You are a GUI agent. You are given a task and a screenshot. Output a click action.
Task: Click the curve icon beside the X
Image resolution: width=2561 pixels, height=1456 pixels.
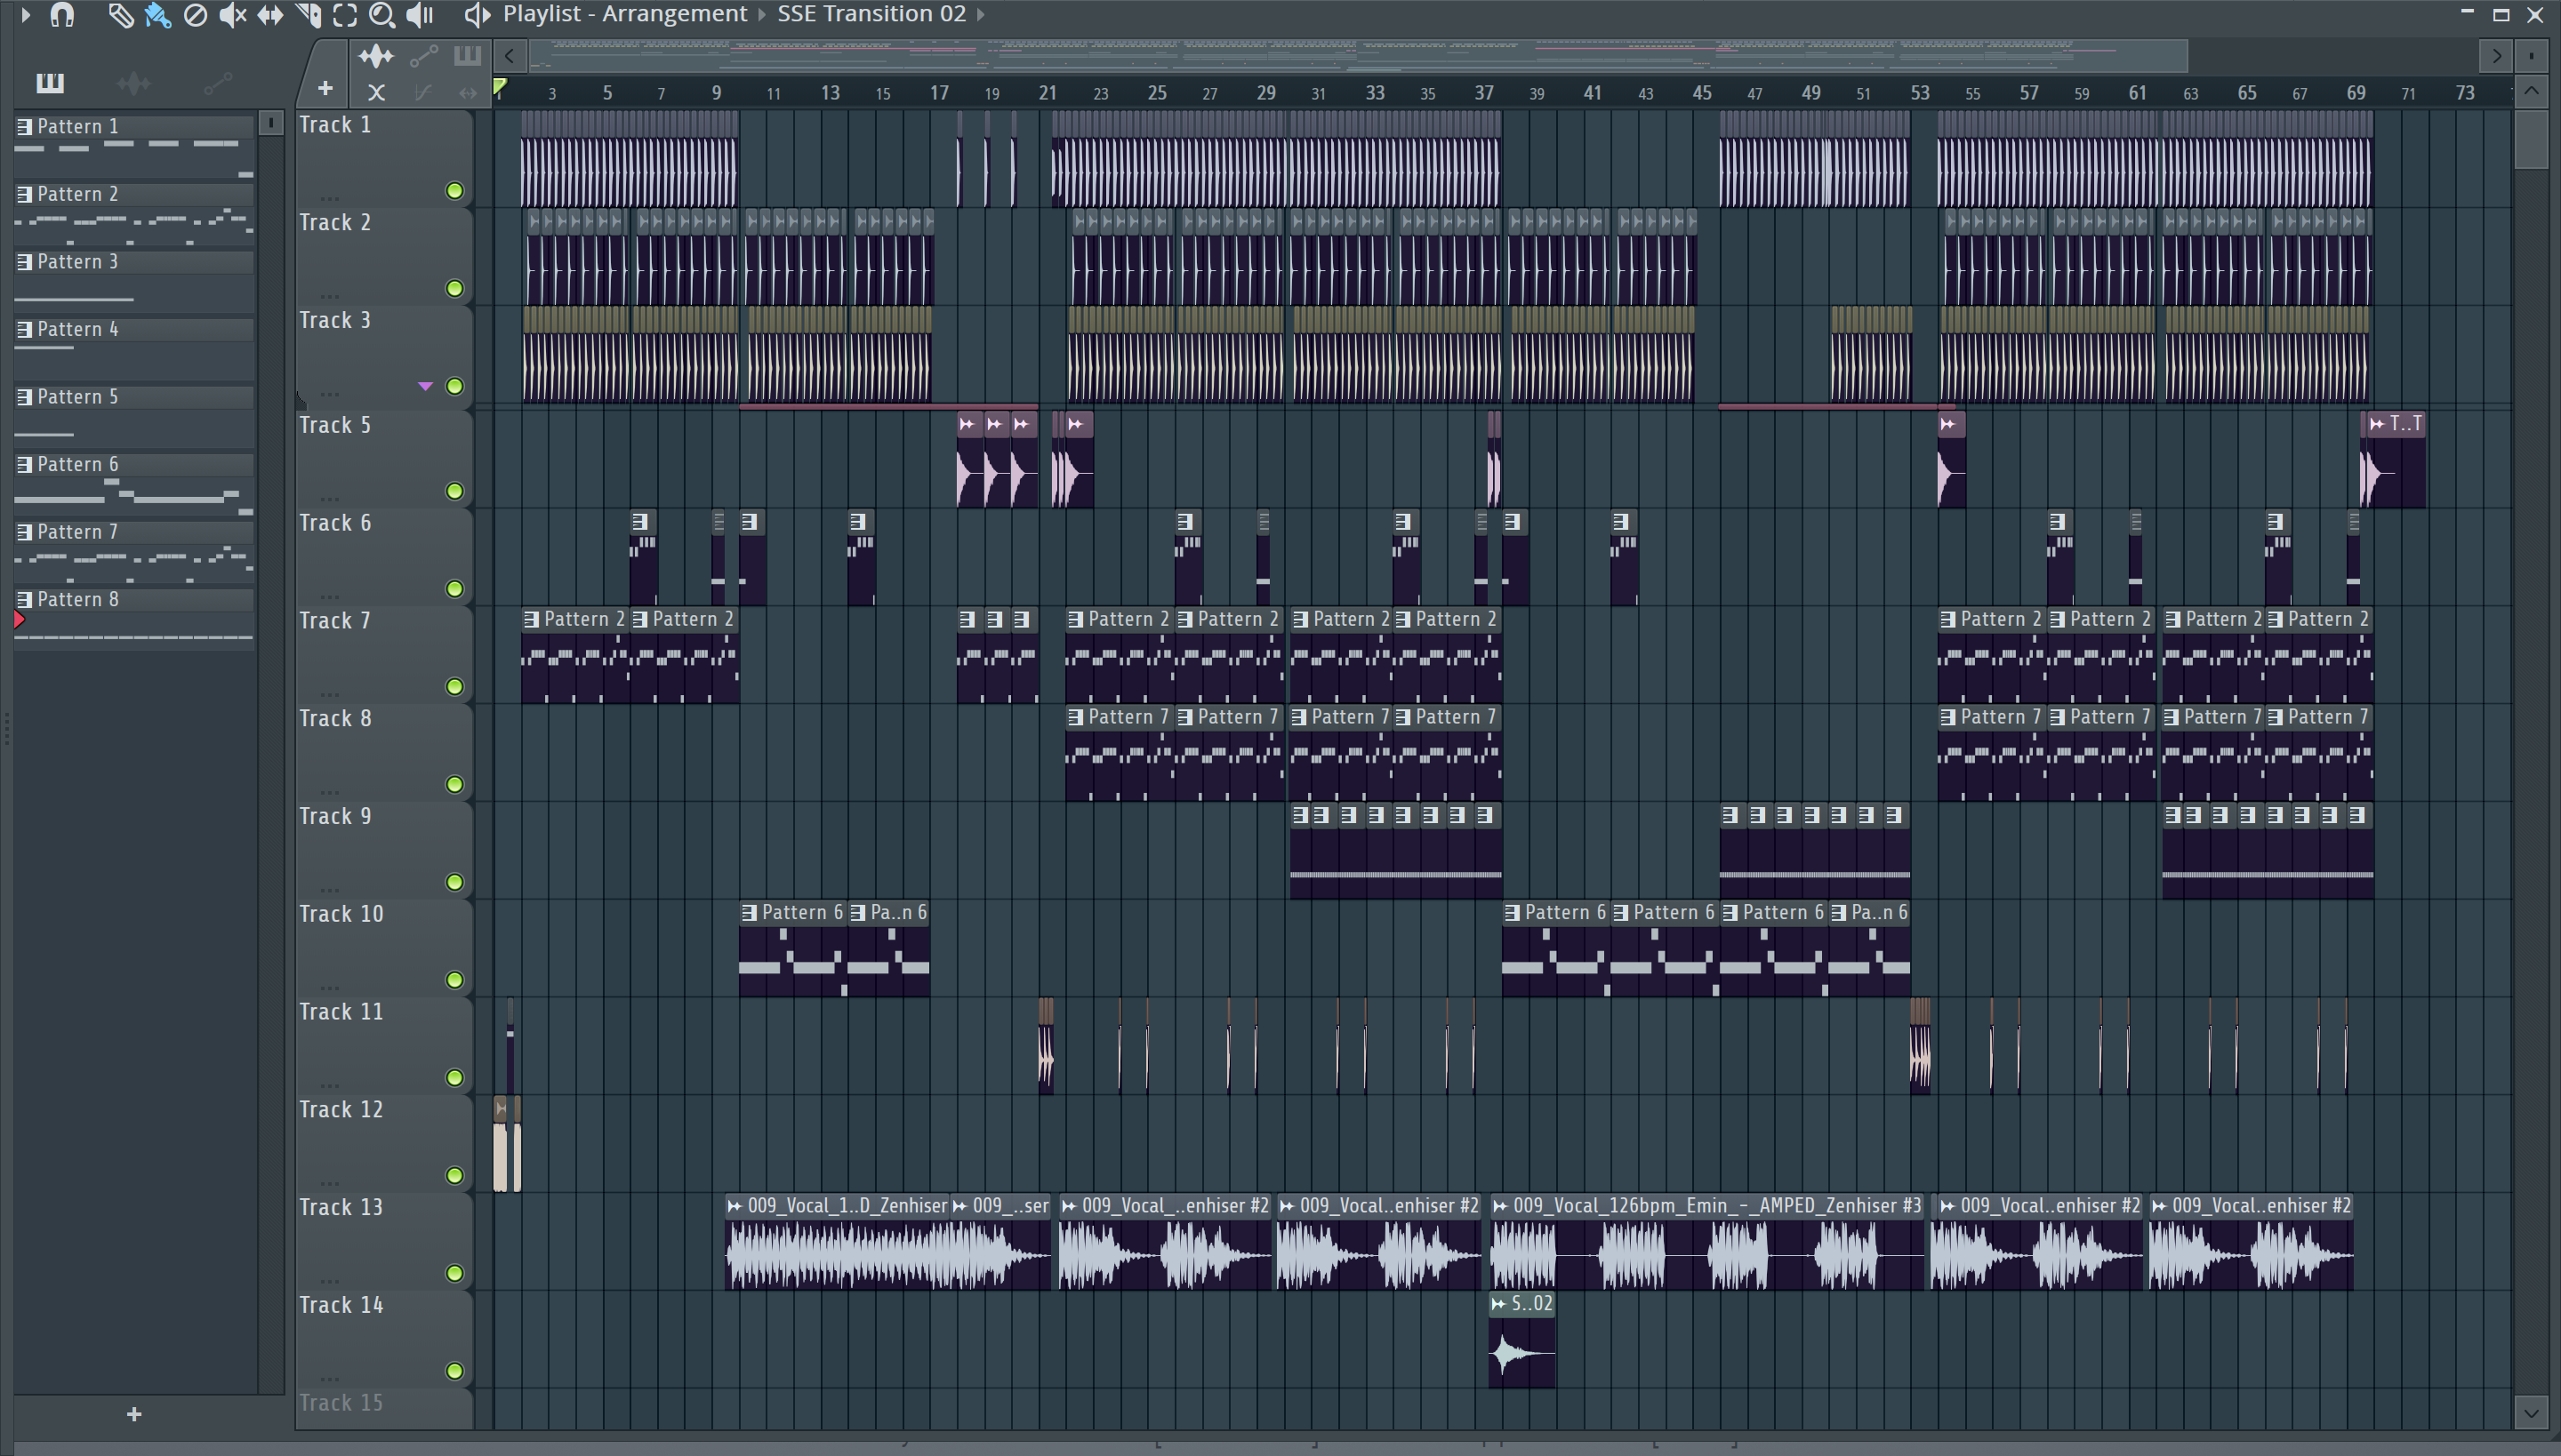tap(423, 93)
